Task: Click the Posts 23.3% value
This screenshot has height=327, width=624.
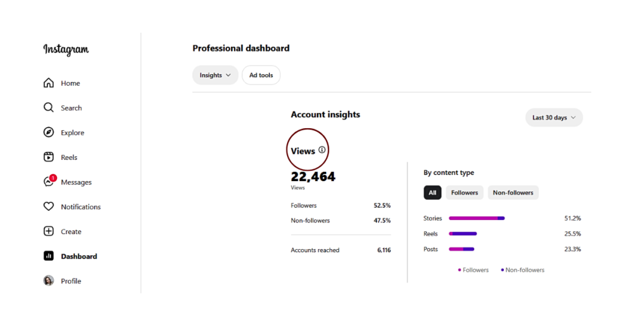Action: [573, 249]
